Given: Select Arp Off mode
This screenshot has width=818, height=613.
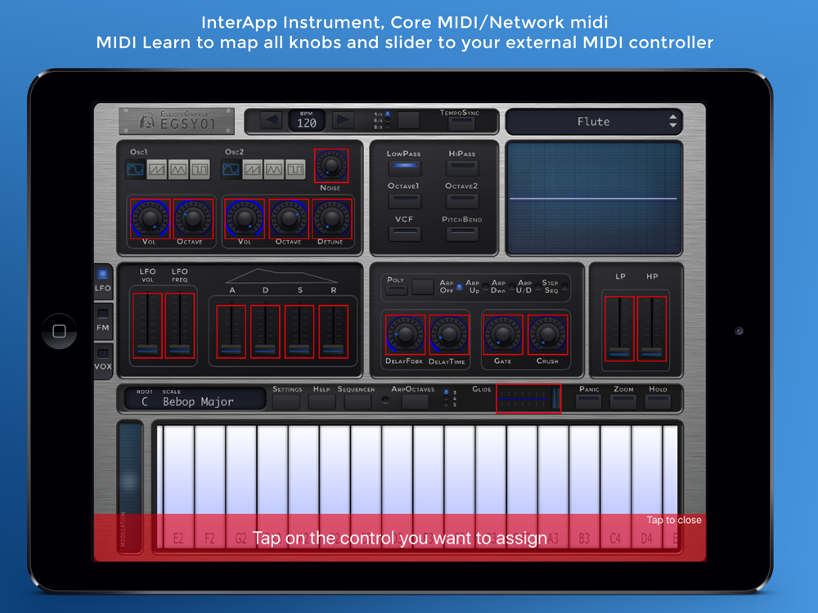Looking at the screenshot, I should click(460, 287).
